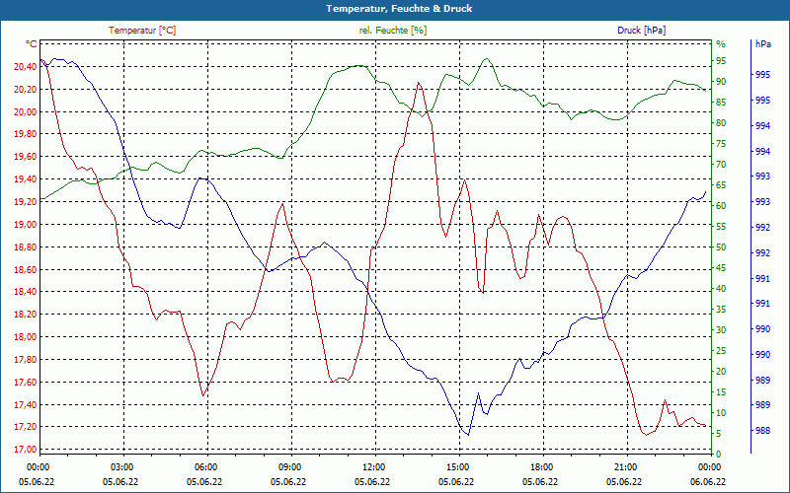Viewport: 790px width, 493px height.
Task: Click the '19,00' temperature tick label
Action: point(27,225)
